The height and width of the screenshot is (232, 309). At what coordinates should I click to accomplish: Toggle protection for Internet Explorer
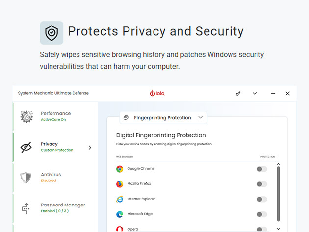(x=262, y=199)
